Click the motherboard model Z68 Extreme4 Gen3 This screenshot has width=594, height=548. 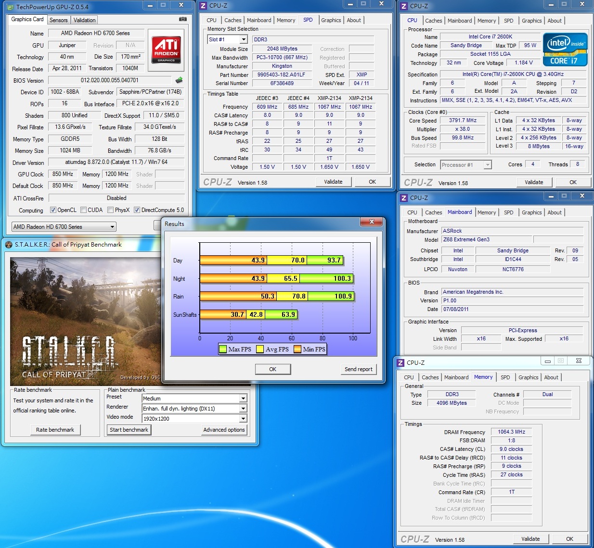click(487, 239)
